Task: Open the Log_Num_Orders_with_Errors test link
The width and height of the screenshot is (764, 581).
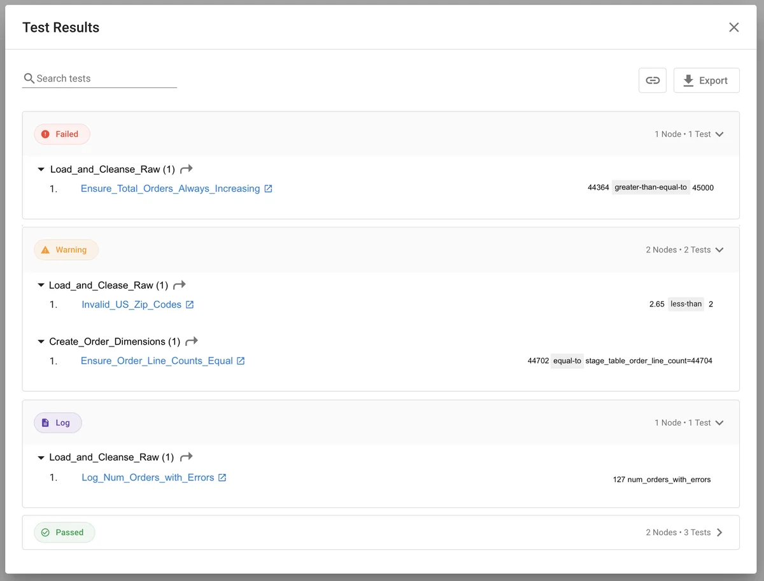Action: (x=148, y=477)
